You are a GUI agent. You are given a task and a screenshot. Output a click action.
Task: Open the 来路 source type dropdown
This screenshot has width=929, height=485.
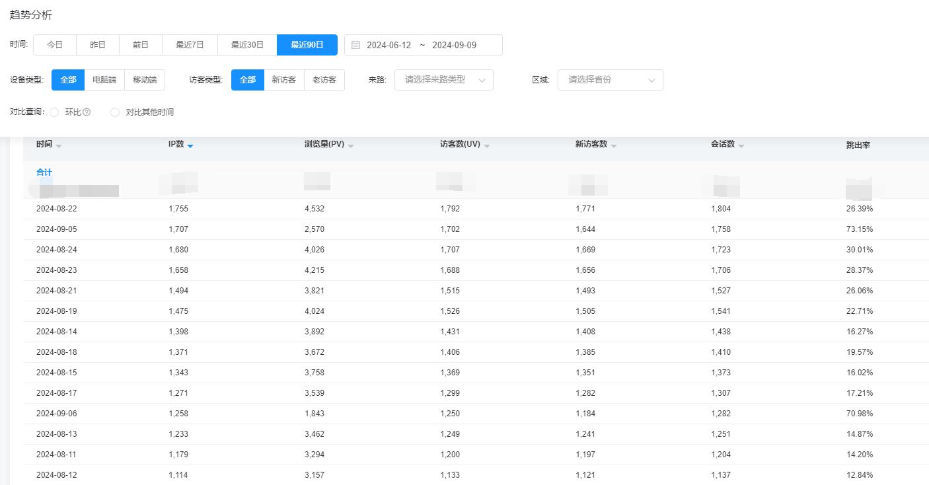click(x=443, y=80)
